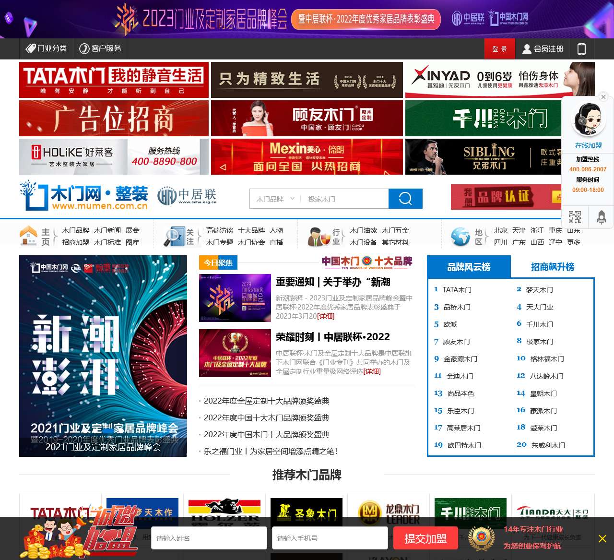Open 中国木门十大品牌 logo banner
614x560 pixels.
tap(367, 262)
